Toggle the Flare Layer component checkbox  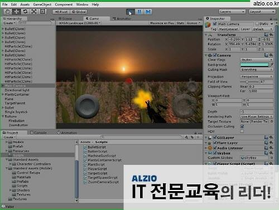(x=215, y=143)
